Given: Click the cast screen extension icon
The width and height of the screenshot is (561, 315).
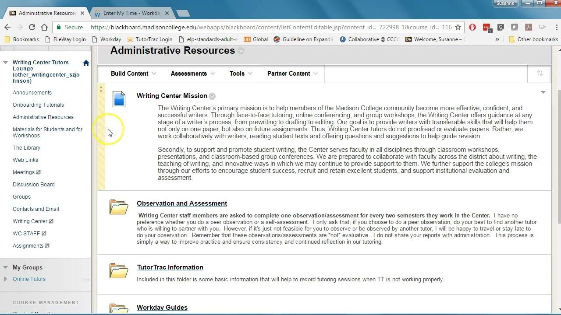Looking at the screenshot, I should (542, 27).
